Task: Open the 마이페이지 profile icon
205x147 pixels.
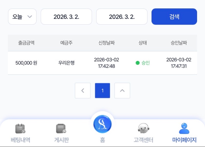Action: [184, 129]
